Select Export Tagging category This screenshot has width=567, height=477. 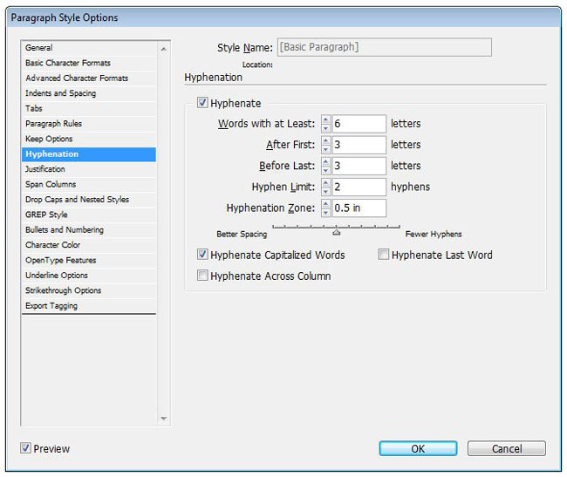pos(89,306)
